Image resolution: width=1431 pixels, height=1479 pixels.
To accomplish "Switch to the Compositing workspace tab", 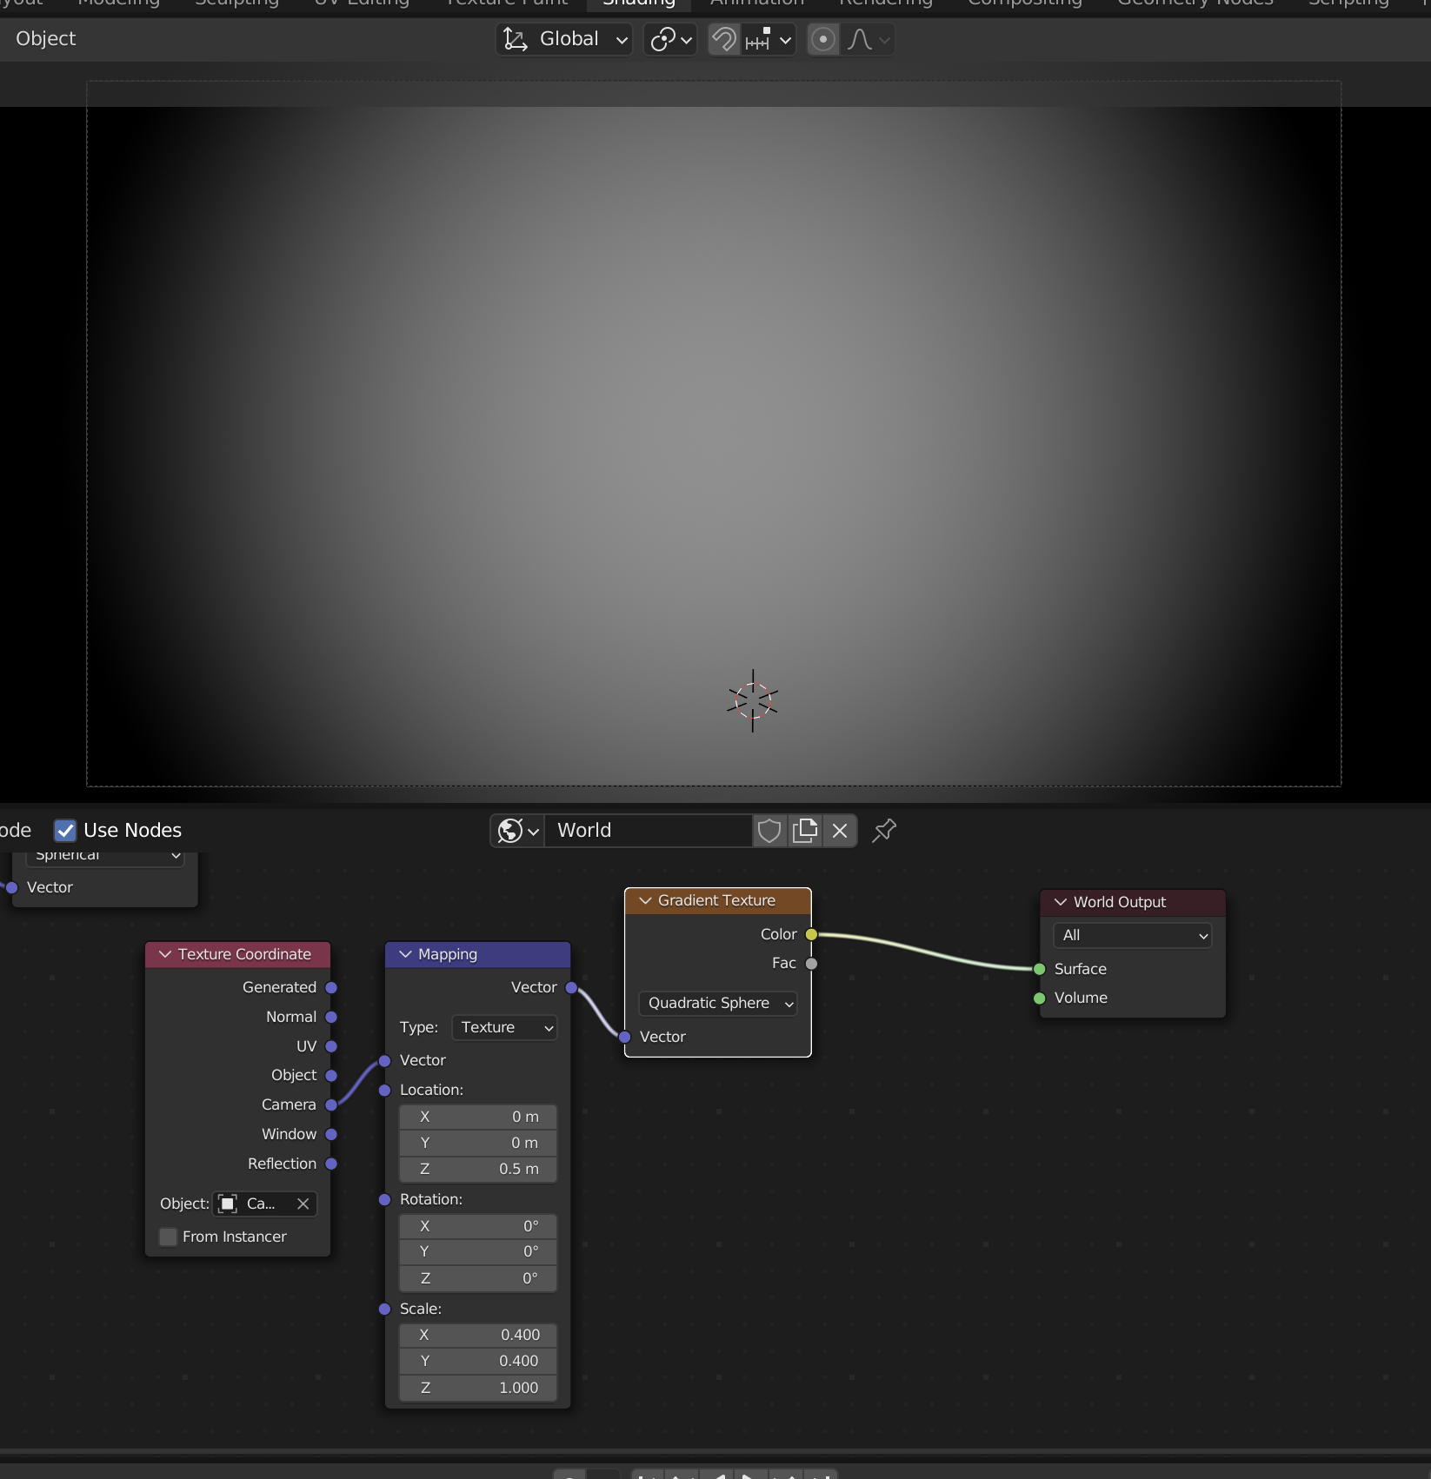I will 1025,3.
